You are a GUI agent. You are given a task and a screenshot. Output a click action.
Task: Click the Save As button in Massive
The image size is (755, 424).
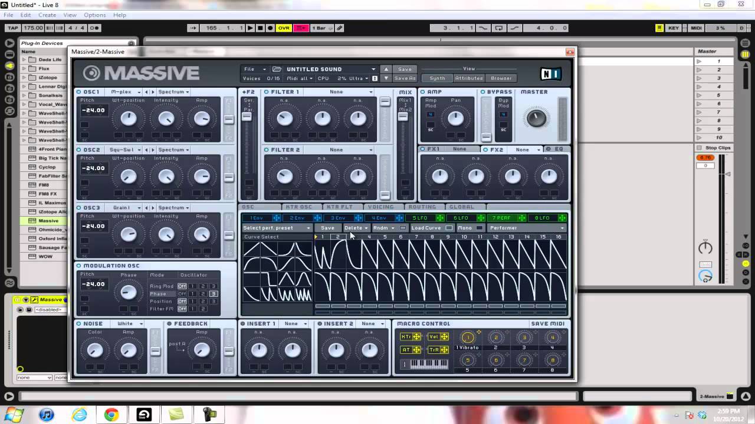[405, 78]
